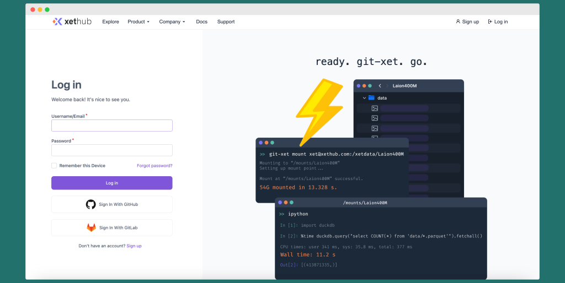Viewport: 565px width, 283px height.
Task: Click Sign up link below GitLab button
Action: point(134,246)
